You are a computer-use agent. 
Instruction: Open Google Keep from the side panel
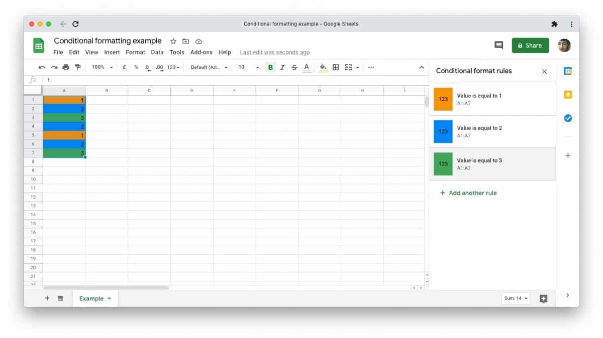pyautogui.click(x=568, y=94)
